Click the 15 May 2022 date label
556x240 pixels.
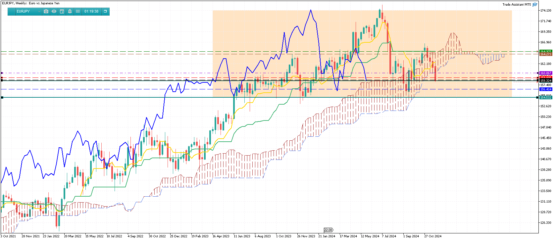(94, 236)
